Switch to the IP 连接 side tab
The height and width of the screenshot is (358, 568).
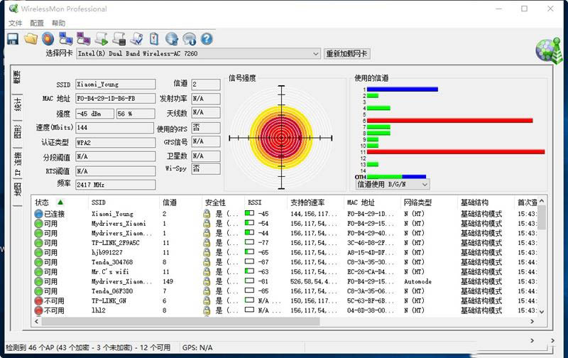(17, 163)
